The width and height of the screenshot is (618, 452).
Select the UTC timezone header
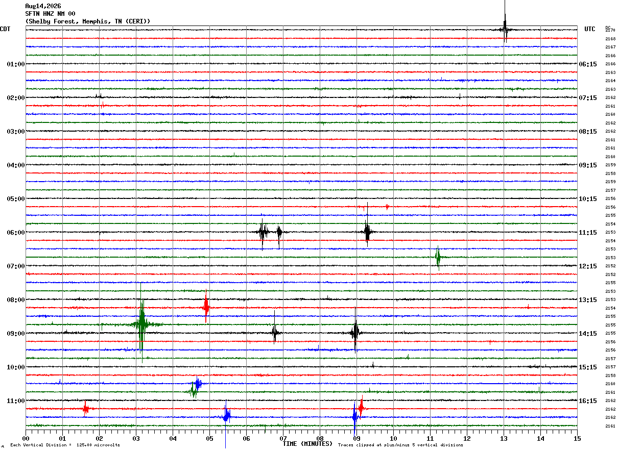point(590,29)
